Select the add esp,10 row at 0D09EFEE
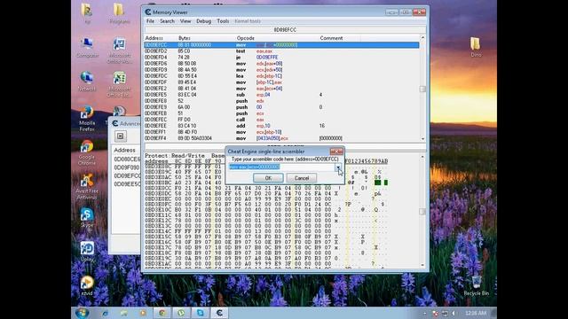The width and height of the screenshot is (568, 319). [x=281, y=126]
